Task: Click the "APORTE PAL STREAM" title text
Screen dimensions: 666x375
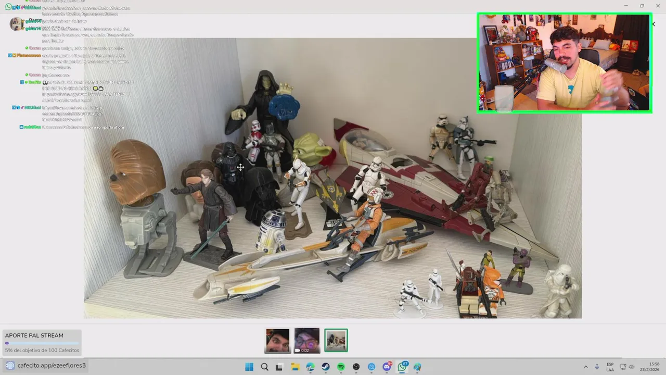Action: [34, 335]
